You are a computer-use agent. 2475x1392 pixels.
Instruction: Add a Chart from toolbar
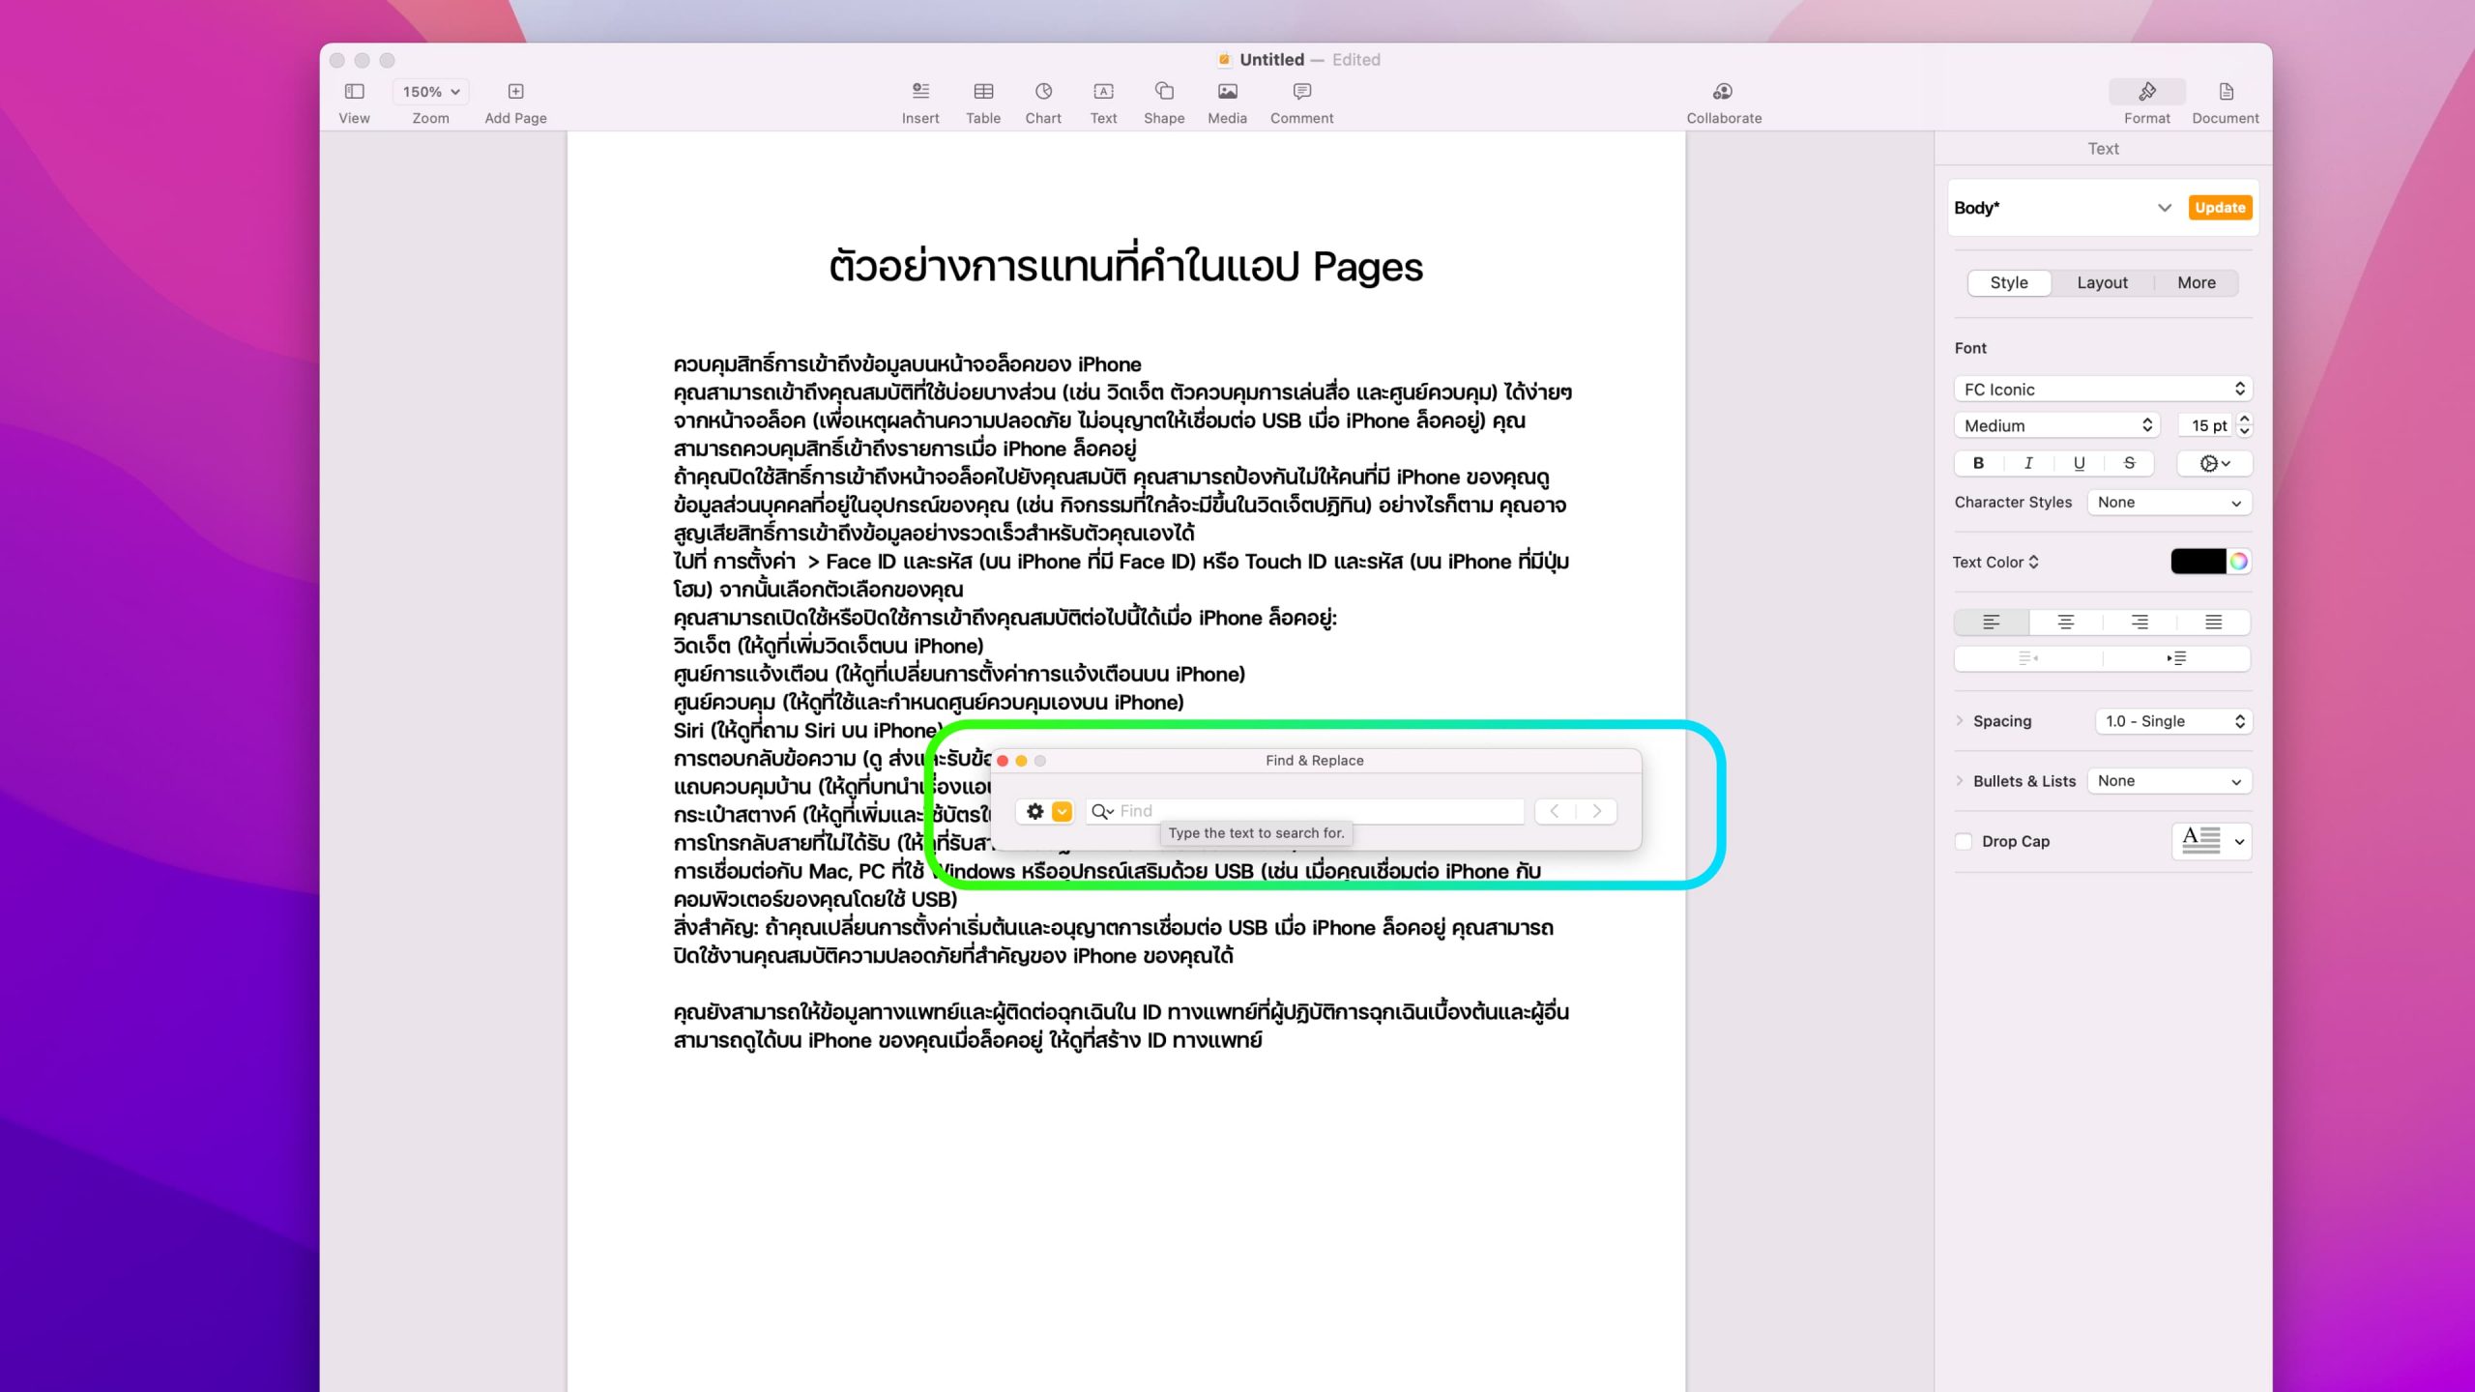click(x=1042, y=92)
